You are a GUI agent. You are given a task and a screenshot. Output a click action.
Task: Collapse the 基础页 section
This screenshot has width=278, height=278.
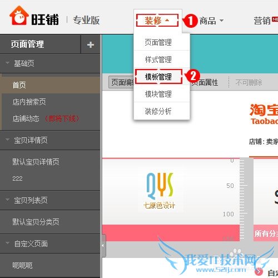point(8,63)
